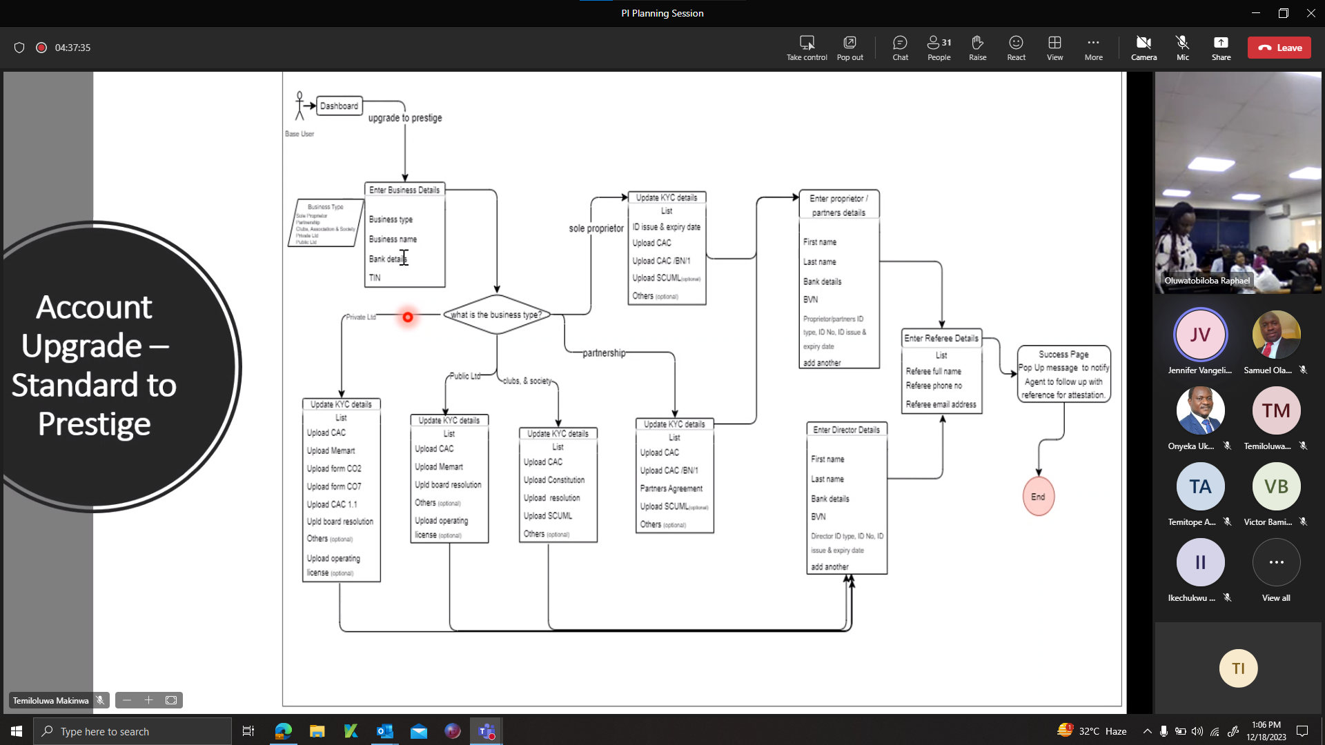Show hidden system tray icons

tap(1147, 731)
